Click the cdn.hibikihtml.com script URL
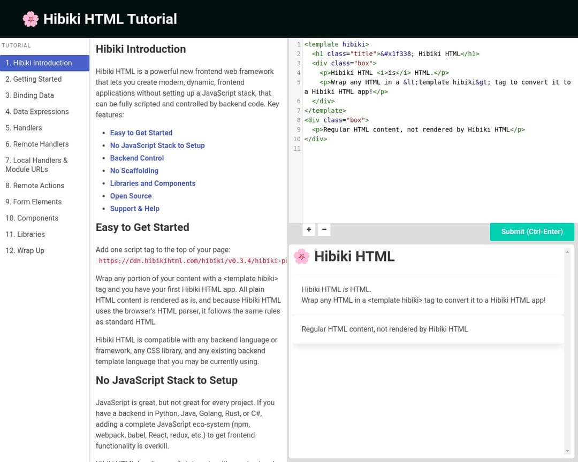Screen dimensions: 578x462 192,261
